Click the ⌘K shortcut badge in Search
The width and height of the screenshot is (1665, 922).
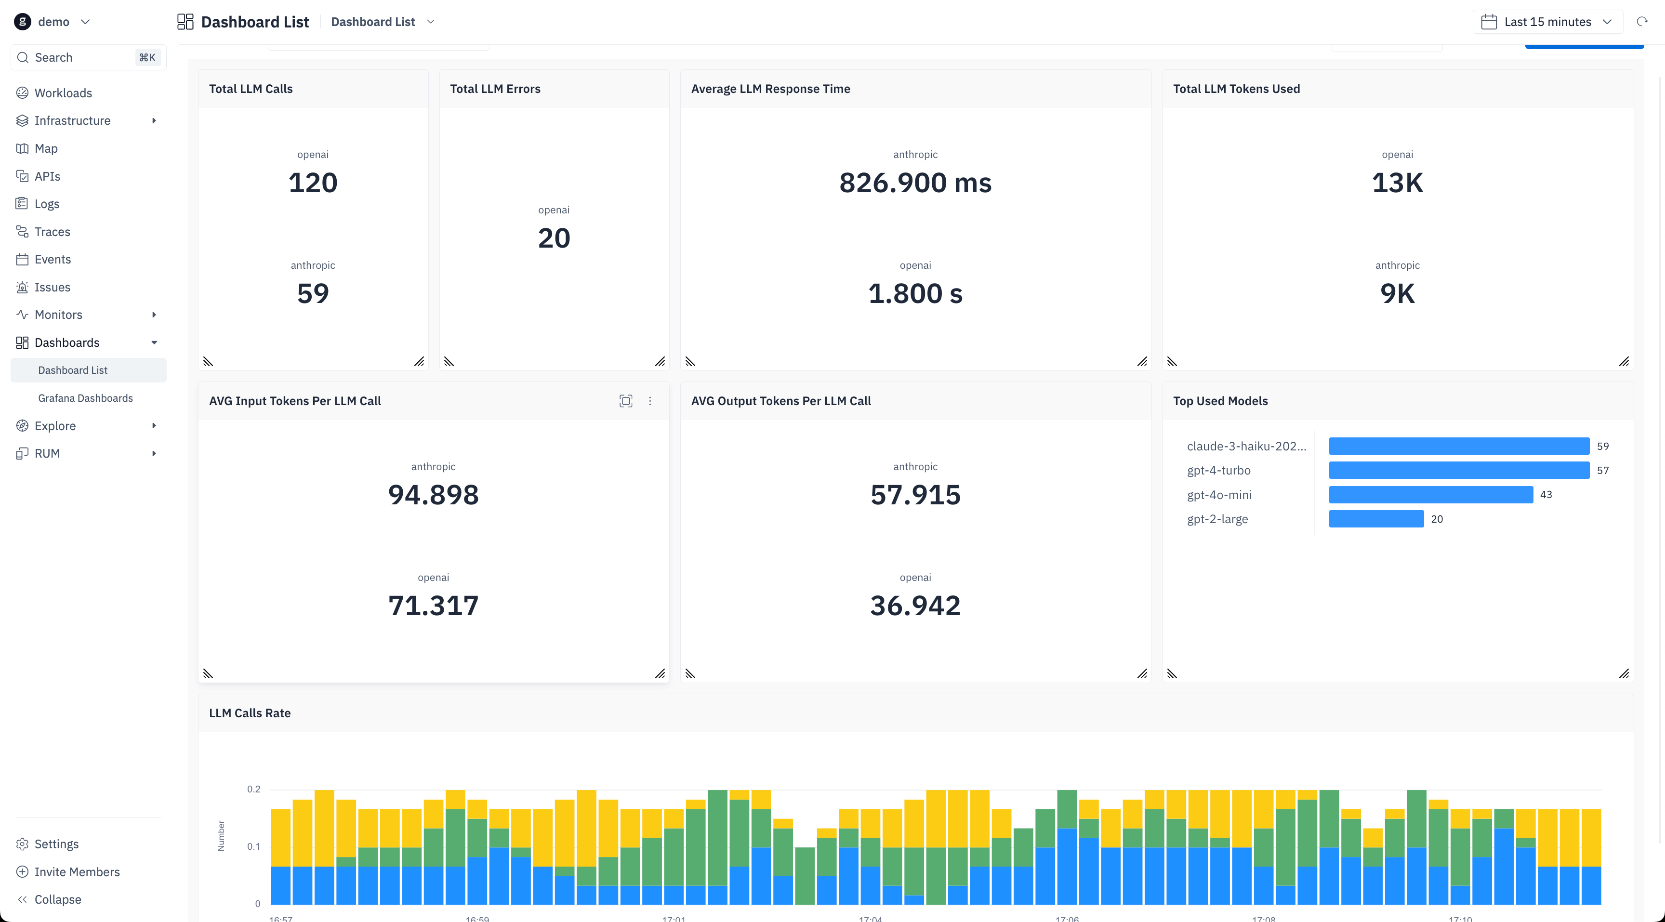(x=147, y=57)
